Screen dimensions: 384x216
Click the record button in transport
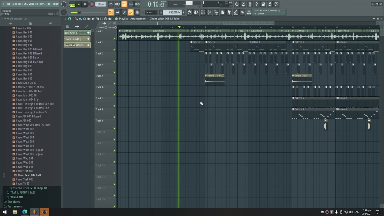(92, 4)
